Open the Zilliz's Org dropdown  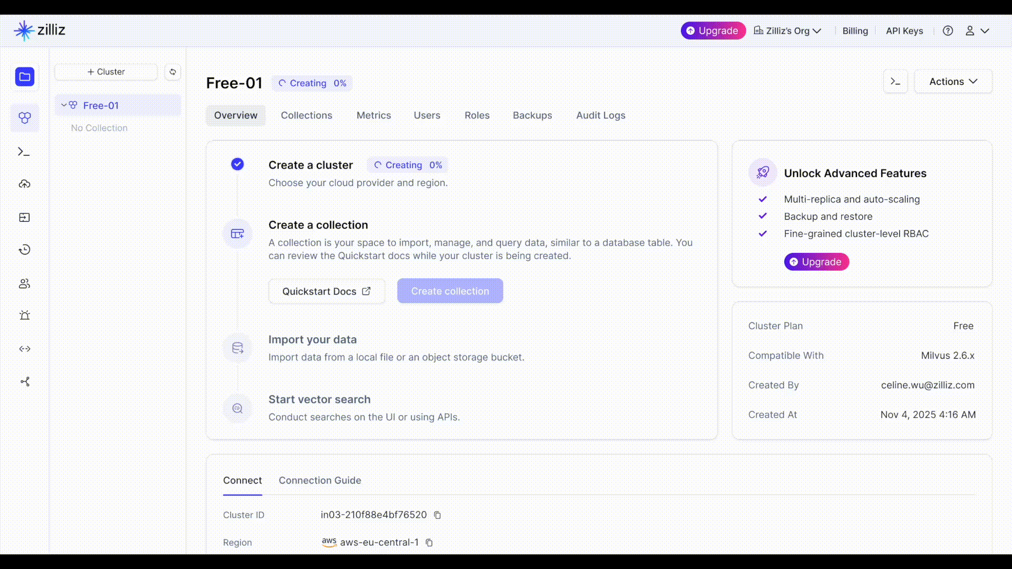787,31
